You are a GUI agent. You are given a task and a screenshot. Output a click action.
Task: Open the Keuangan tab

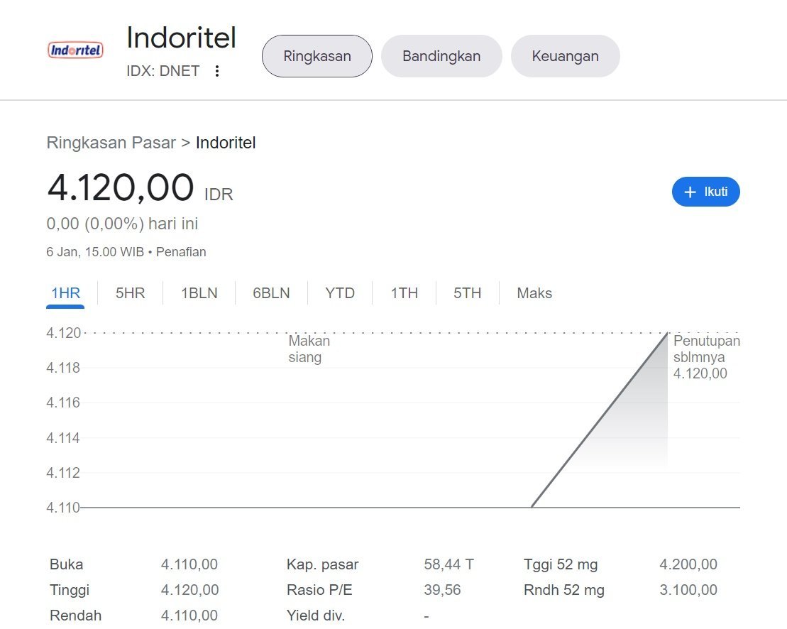565,56
